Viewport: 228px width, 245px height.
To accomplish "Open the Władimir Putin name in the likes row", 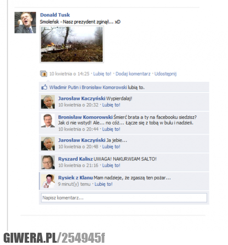I will (x=64, y=87).
